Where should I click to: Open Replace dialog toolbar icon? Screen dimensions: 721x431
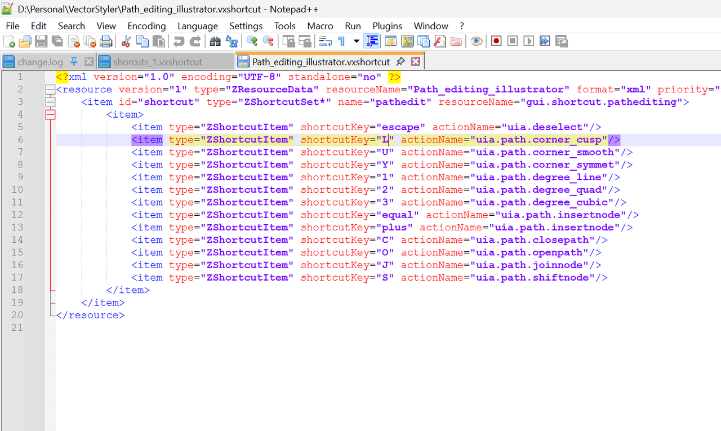232,41
